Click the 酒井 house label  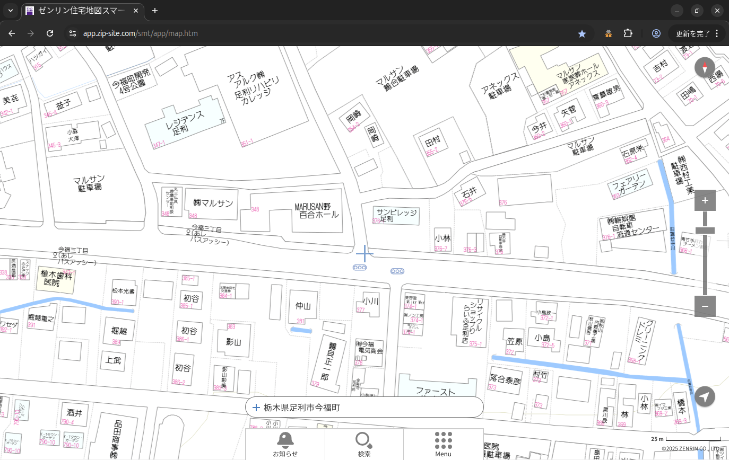coord(75,413)
